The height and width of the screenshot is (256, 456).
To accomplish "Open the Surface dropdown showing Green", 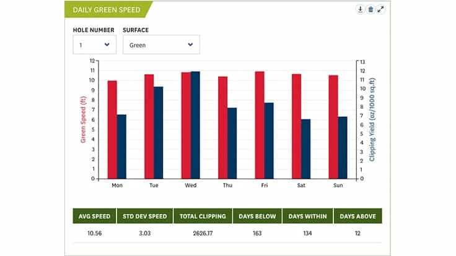I will 161,45.
